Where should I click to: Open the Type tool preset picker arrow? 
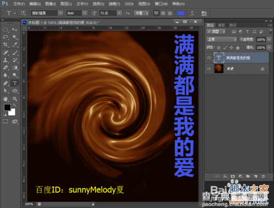15,13
